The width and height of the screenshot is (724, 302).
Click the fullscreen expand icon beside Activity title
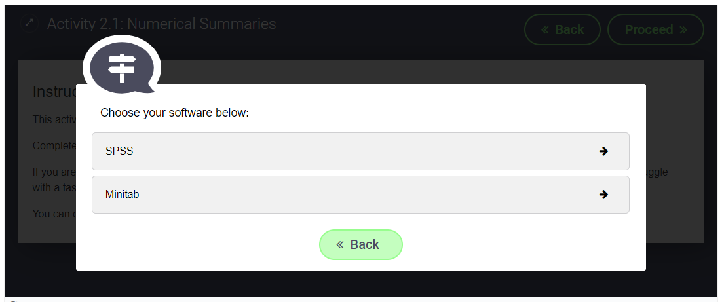click(28, 24)
